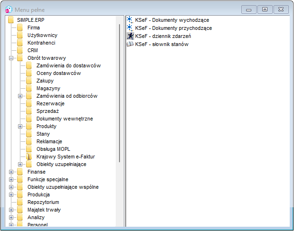The width and height of the screenshot is (294, 231).
Task: Expand the Analizy tree node
Action: (11, 218)
